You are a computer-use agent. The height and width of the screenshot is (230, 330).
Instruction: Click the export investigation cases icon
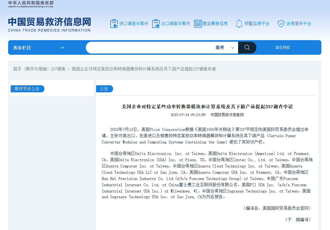pos(156,24)
